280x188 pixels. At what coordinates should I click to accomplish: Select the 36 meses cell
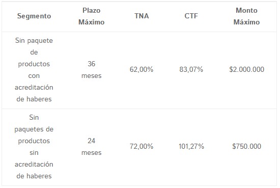pyautogui.click(x=92, y=70)
